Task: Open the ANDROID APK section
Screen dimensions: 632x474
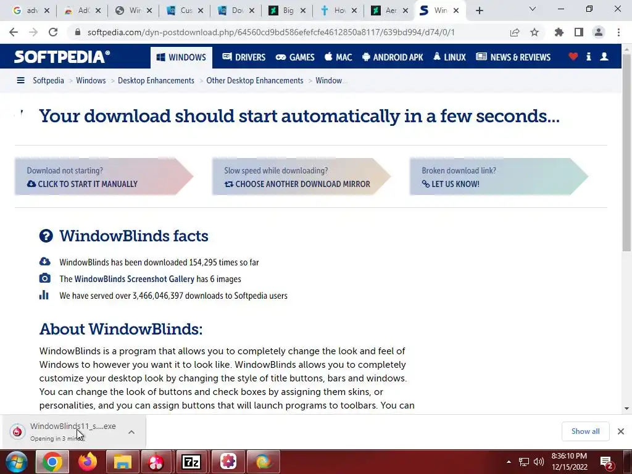Action: (x=393, y=57)
